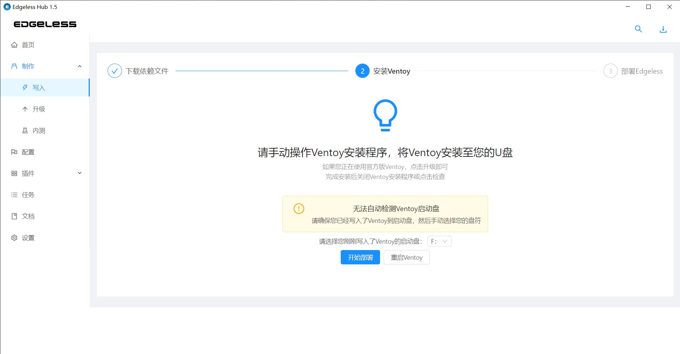The image size is (680, 354).
Task: Click the flag icon beside 配置
Action: click(x=14, y=152)
